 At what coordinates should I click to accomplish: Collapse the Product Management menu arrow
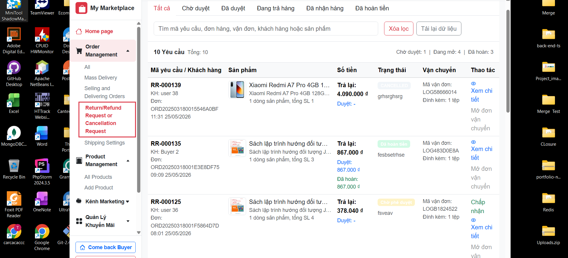tap(128, 161)
